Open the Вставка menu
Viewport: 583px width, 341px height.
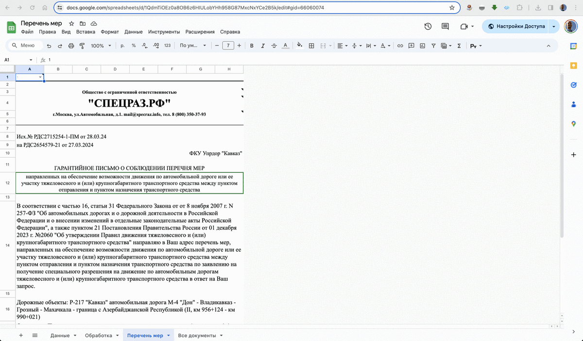click(x=86, y=32)
